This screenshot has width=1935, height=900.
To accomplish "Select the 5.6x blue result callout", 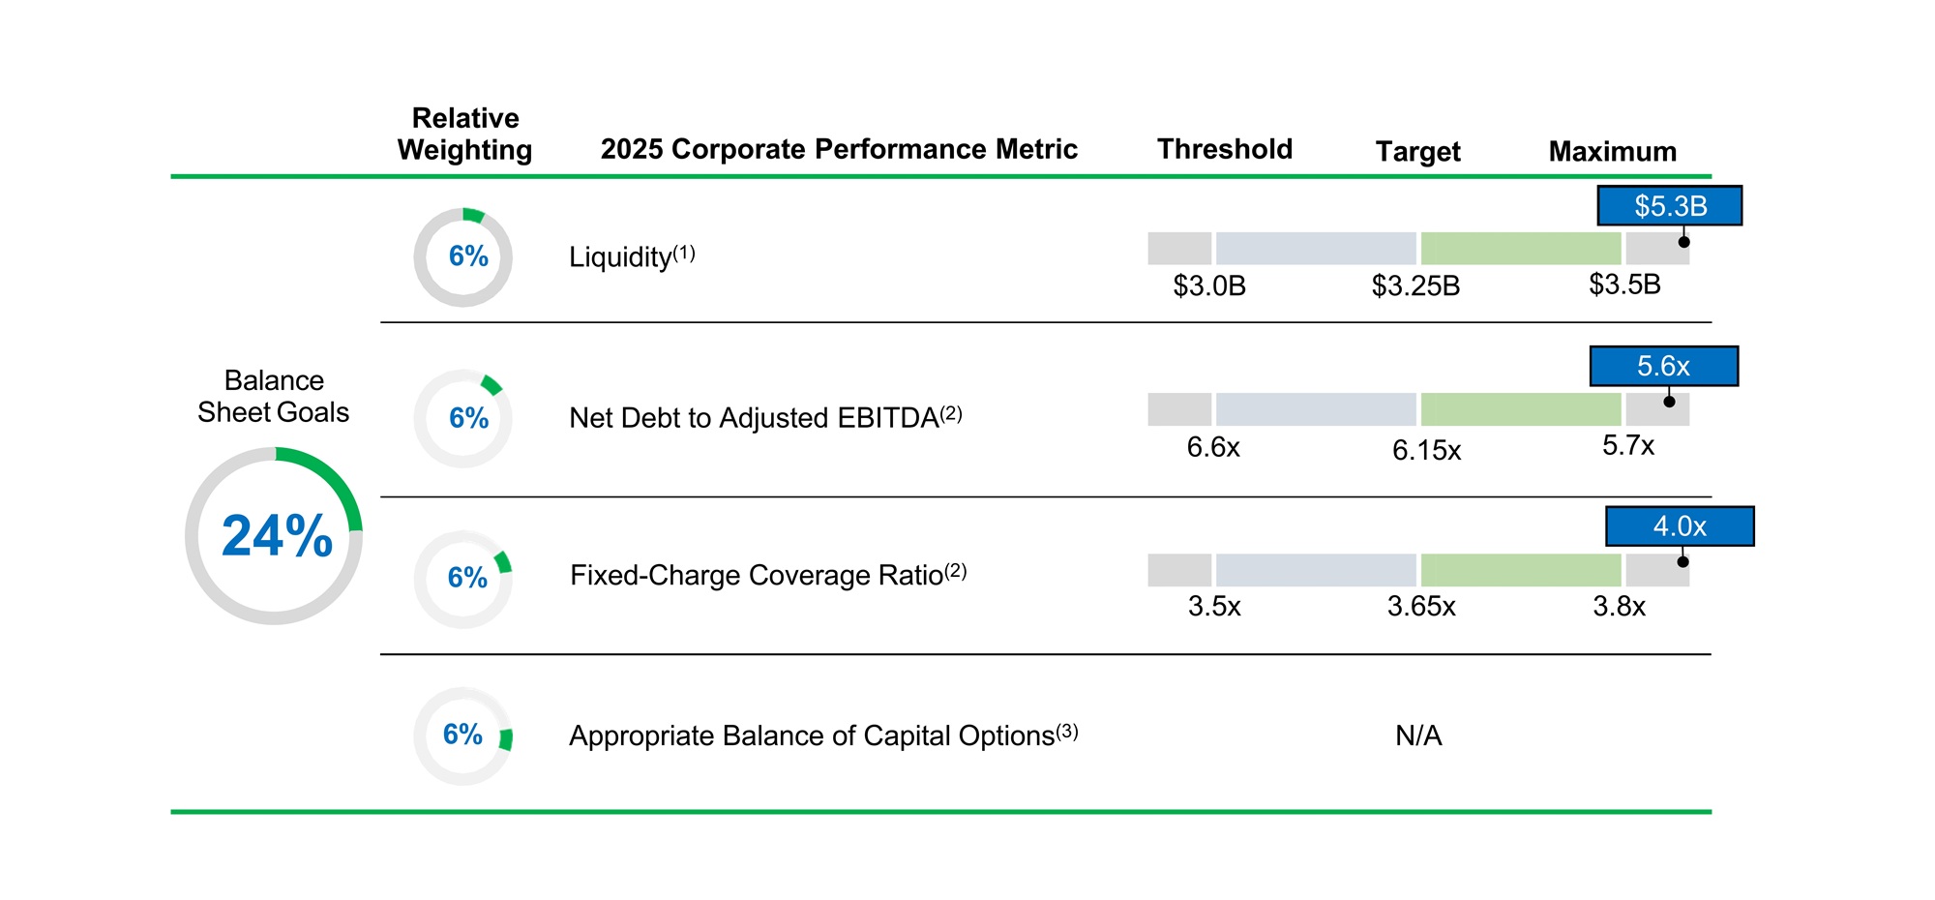I will 1663,367.
